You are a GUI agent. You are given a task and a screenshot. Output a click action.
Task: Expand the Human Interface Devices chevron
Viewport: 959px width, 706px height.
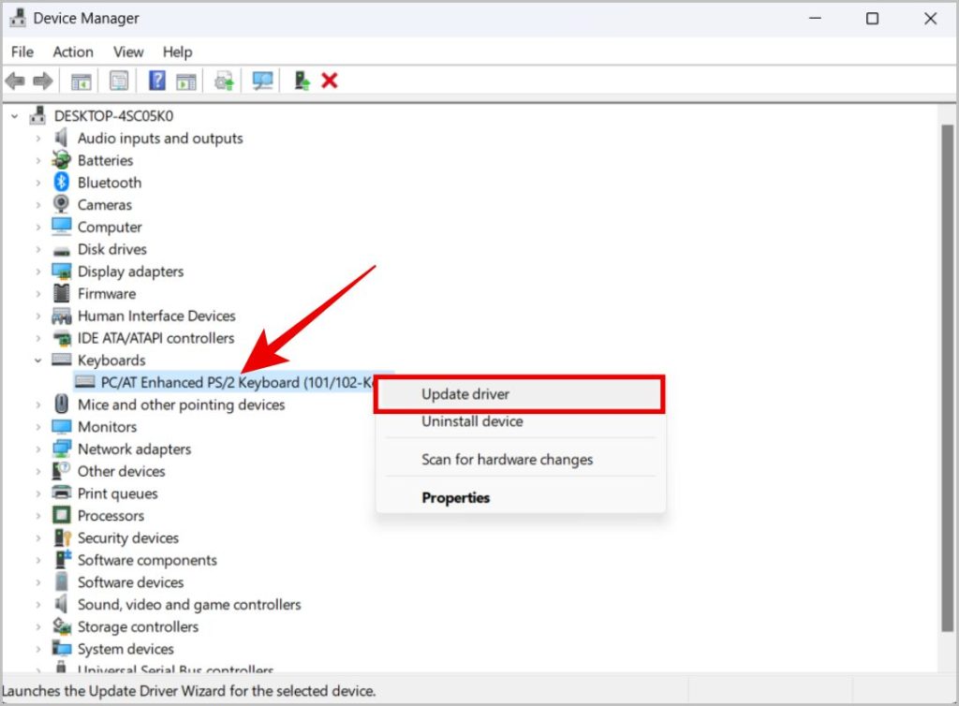point(37,316)
